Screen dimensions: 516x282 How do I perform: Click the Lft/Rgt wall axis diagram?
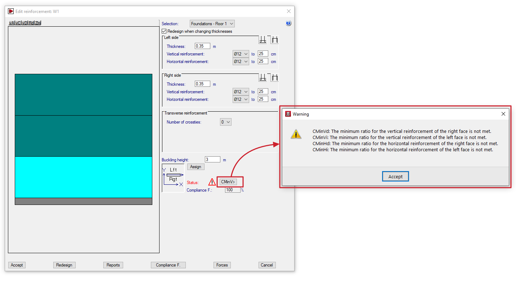173,178
